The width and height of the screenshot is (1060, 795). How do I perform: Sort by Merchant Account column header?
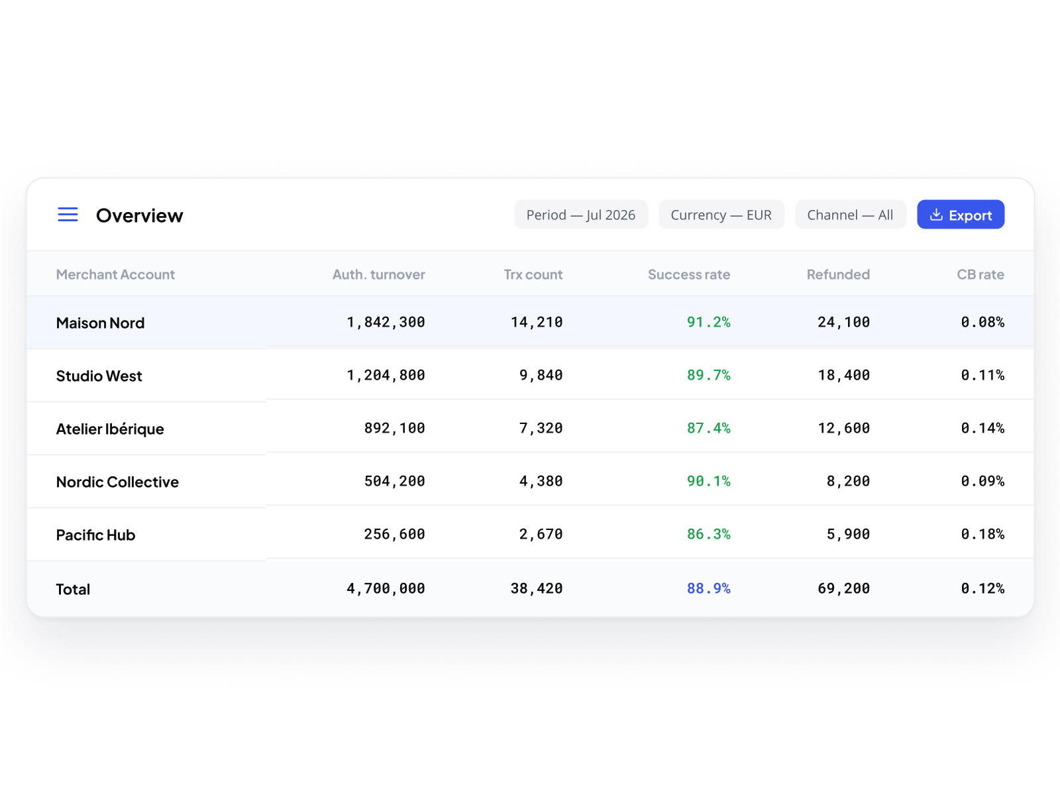(x=115, y=274)
